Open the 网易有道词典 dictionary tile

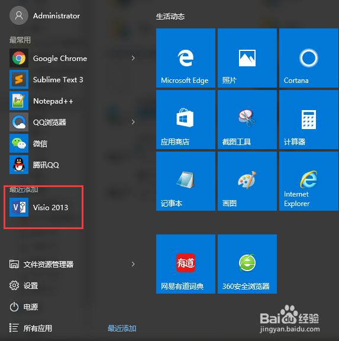186,264
